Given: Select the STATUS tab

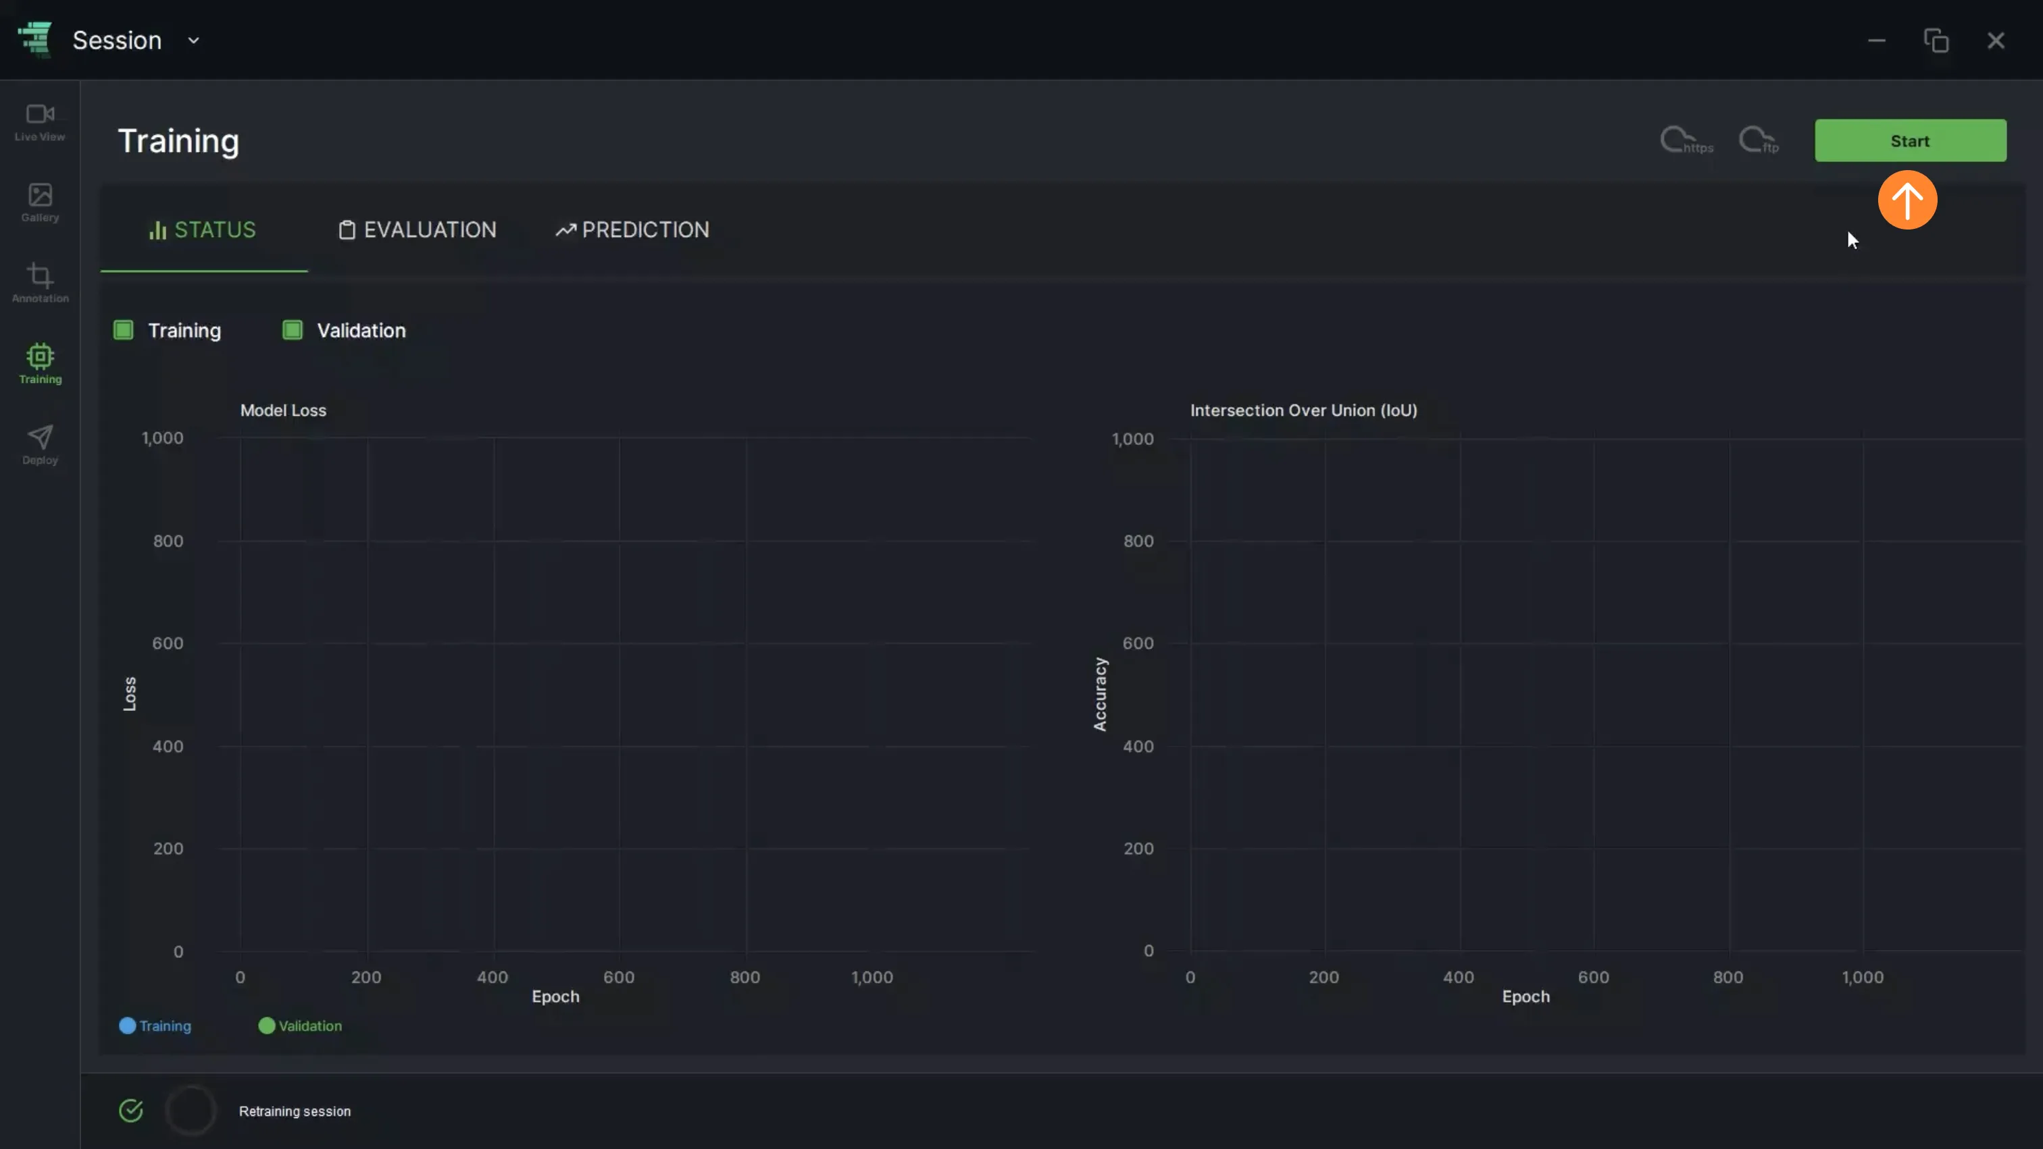Looking at the screenshot, I should [203, 230].
